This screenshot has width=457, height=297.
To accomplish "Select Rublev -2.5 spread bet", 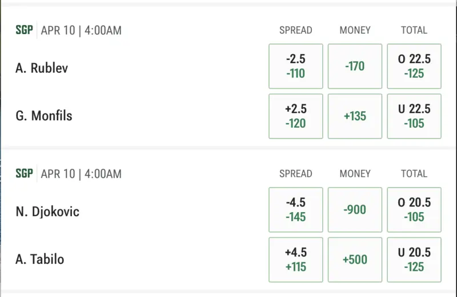I will [296, 67].
